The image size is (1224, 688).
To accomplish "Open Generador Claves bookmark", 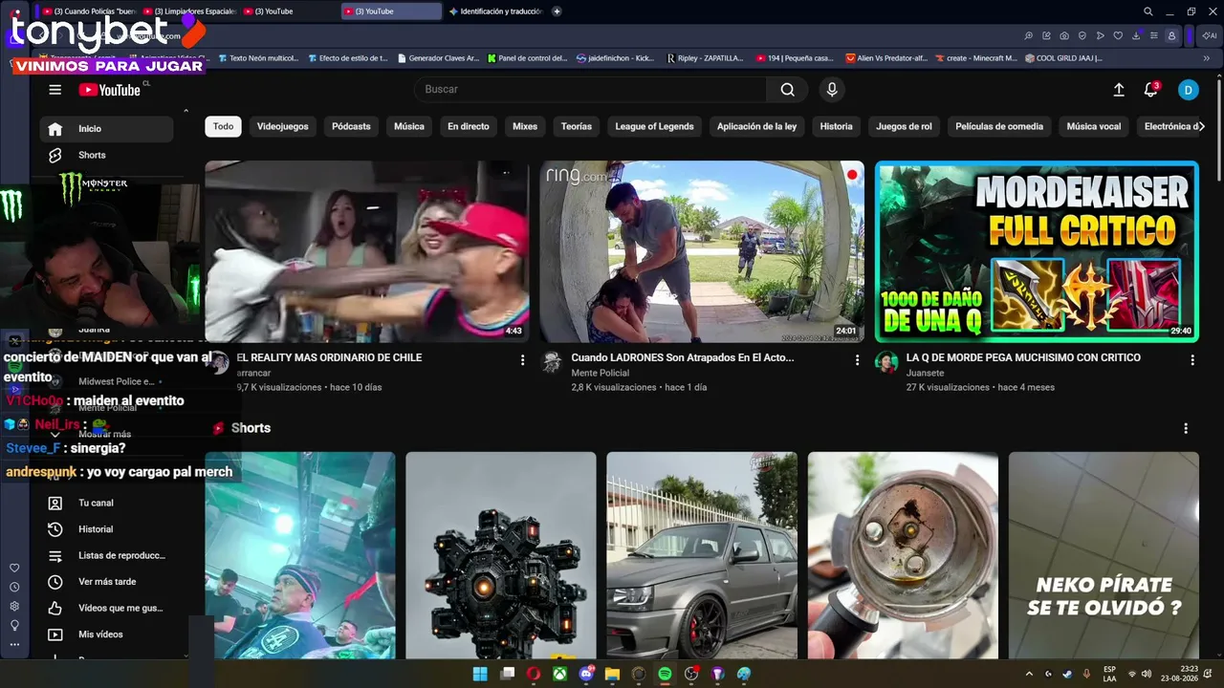I will pos(438,58).
